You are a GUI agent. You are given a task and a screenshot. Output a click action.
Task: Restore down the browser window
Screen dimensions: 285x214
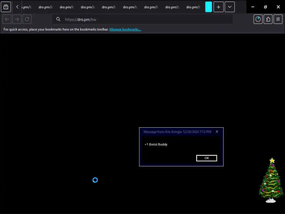(265, 7)
